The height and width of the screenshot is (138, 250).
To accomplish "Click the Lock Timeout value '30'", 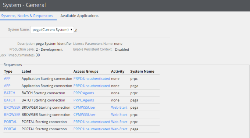I will click(38, 55).
